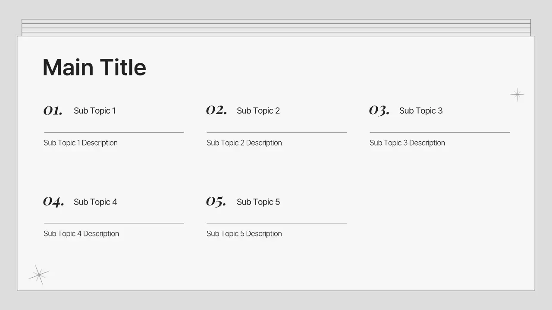Click the Sub Topic 5 heading
This screenshot has height=310, width=552.
tap(258, 202)
